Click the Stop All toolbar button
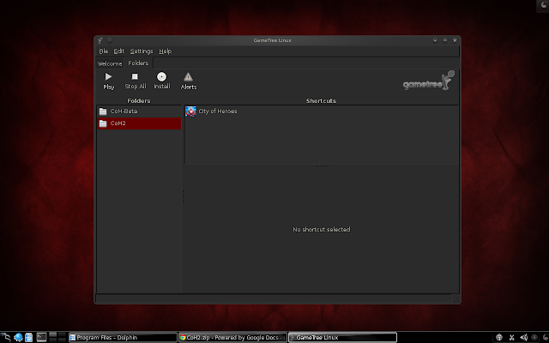Screen dimensions: 549x343 click(x=136, y=81)
